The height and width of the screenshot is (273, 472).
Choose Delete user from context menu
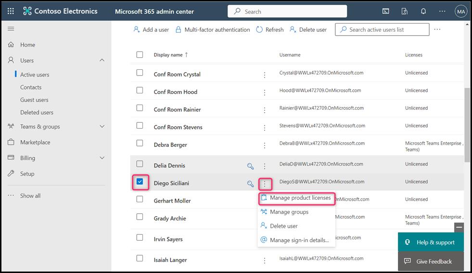tap(283, 226)
